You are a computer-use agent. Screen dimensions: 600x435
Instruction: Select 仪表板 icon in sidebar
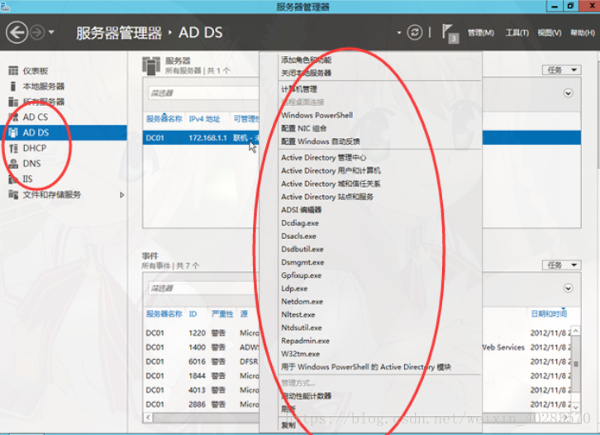point(13,71)
